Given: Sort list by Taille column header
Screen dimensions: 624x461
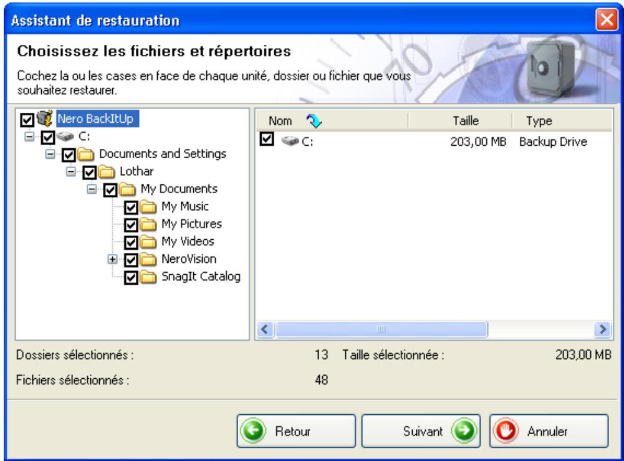Looking at the screenshot, I should (x=460, y=120).
